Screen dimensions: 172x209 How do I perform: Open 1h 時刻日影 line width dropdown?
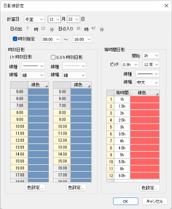tap(33, 75)
